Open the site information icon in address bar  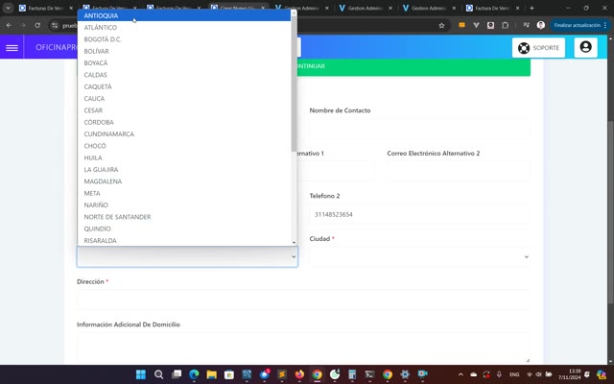(55, 26)
